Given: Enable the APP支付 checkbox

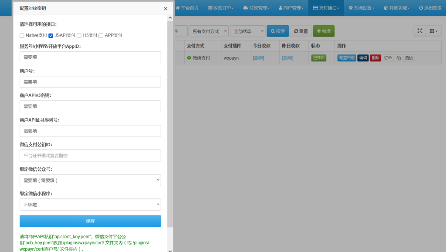Looking at the screenshot, I should [101, 35].
